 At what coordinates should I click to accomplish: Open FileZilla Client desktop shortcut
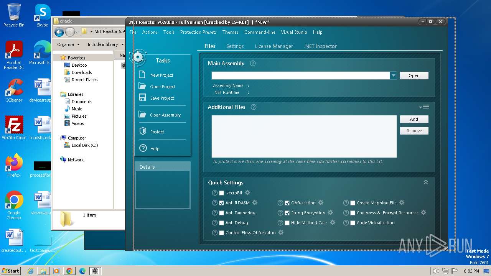coord(14,128)
